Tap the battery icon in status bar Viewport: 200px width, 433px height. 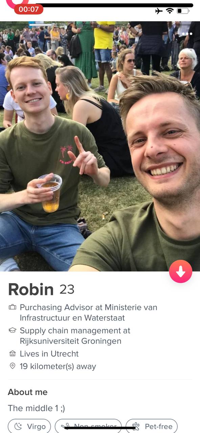tap(183, 11)
